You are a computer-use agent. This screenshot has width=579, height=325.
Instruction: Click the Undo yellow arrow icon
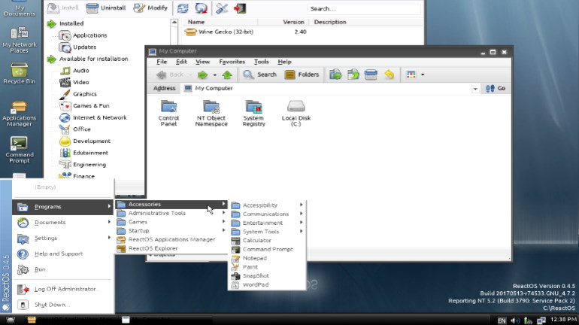(x=390, y=74)
